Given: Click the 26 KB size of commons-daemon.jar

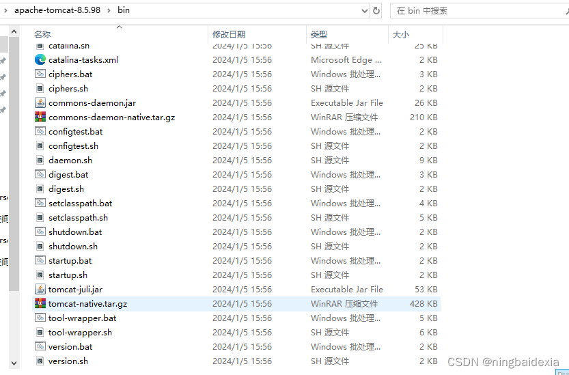Looking at the screenshot, I should click(x=426, y=102).
